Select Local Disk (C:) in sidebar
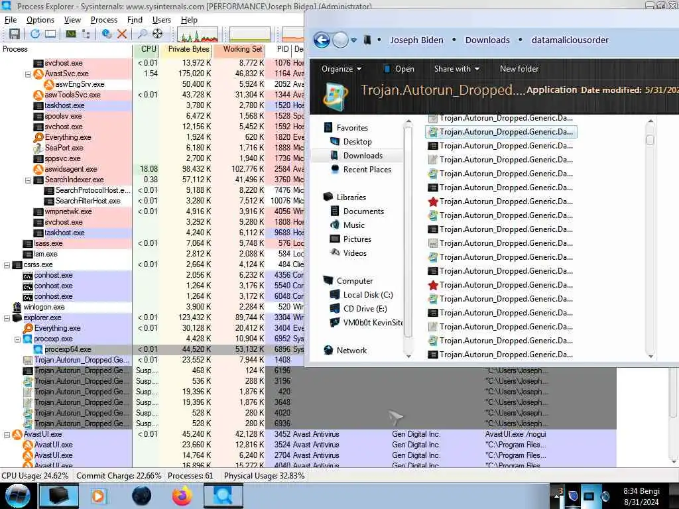Image resolution: width=679 pixels, height=509 pixels. click(x=367, y=295)
